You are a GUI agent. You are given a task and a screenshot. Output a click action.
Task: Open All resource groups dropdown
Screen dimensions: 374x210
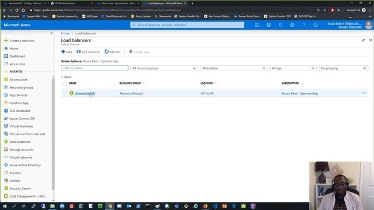click(164, 68)
